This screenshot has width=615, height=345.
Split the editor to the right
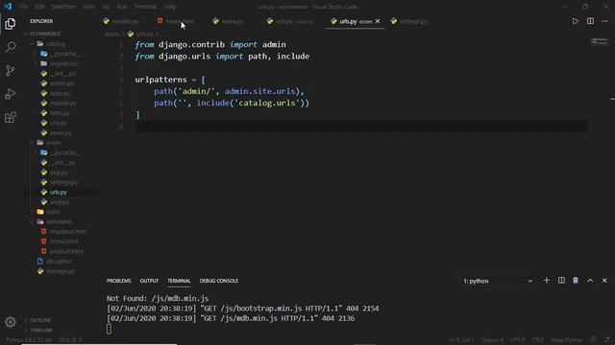[x=590, y=21]
